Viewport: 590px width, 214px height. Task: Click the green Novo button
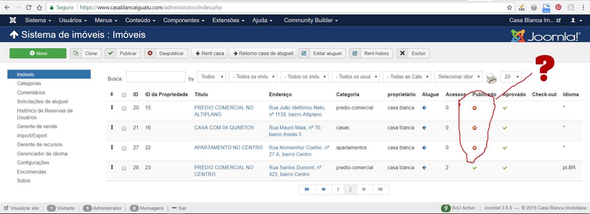(x=38, y=53)
